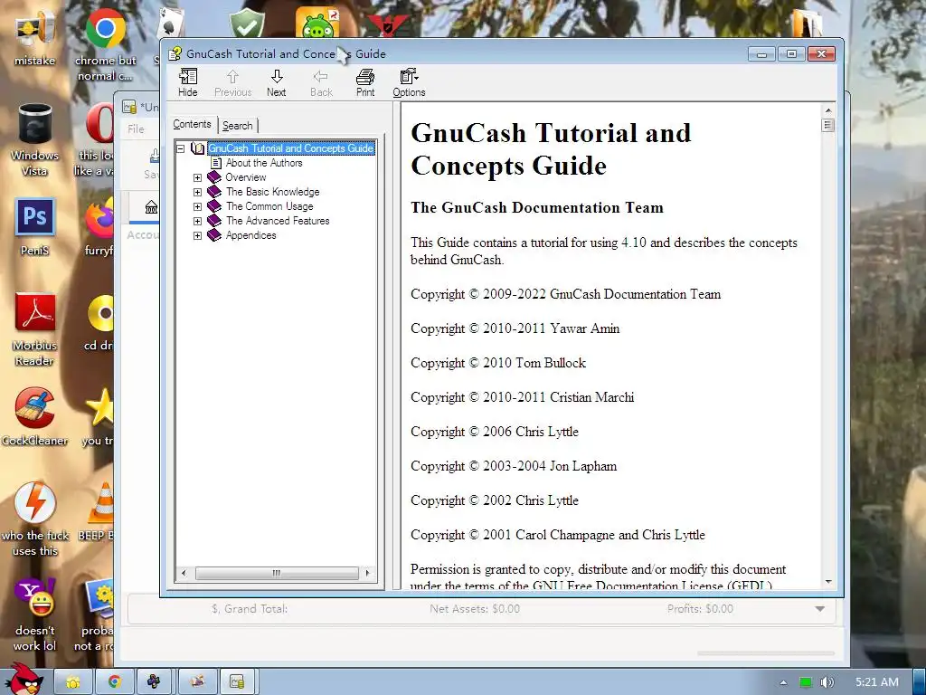Click the greyed Back toolbar button
This screenshot has width=926, height=695.
(x=321, y=82)
